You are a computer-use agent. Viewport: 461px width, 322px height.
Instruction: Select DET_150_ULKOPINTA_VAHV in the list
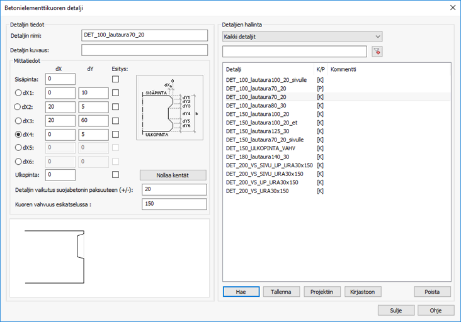point(260,148)
